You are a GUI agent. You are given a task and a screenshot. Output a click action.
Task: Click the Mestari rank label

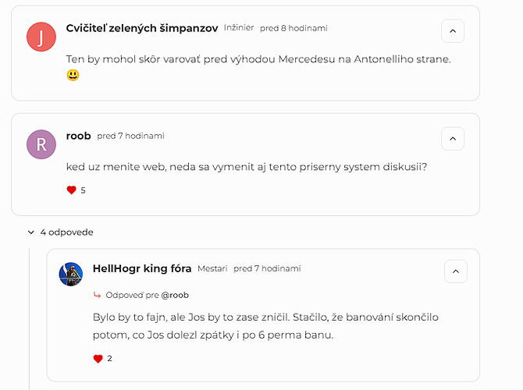212,268
